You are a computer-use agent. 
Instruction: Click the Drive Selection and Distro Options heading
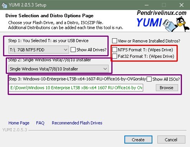click(50, 16)
